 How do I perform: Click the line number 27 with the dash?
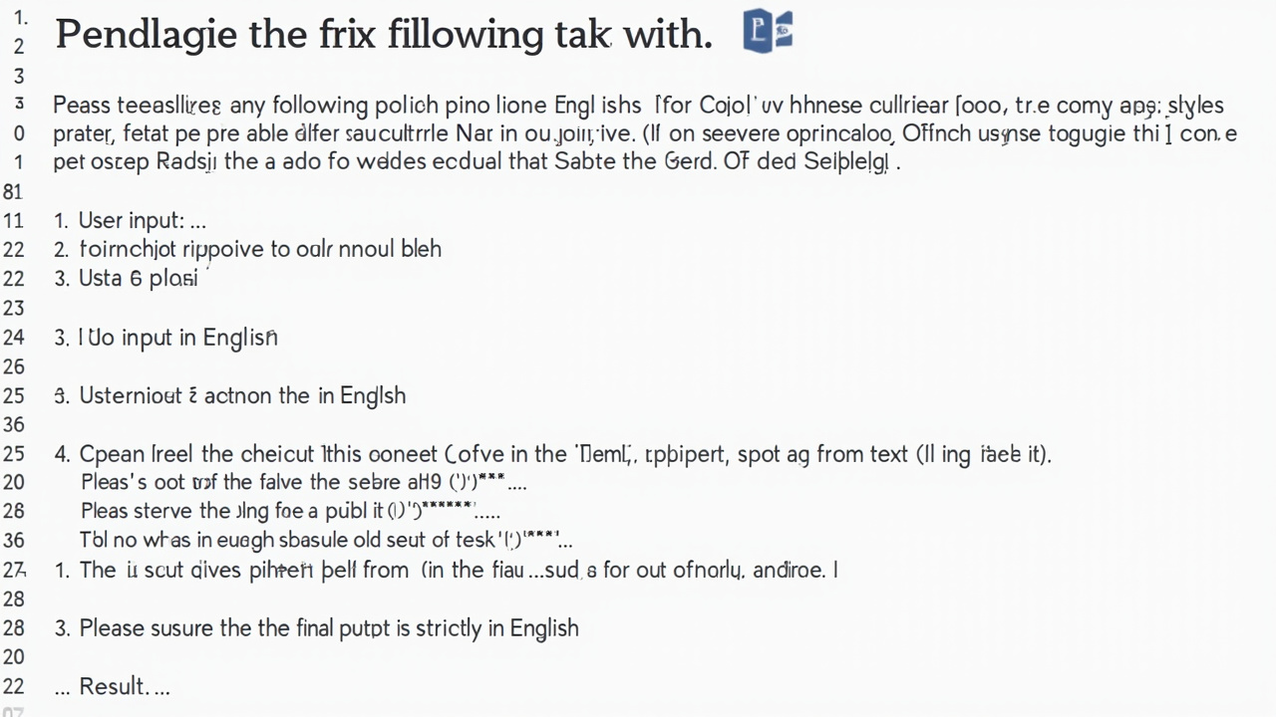[14, 571]
